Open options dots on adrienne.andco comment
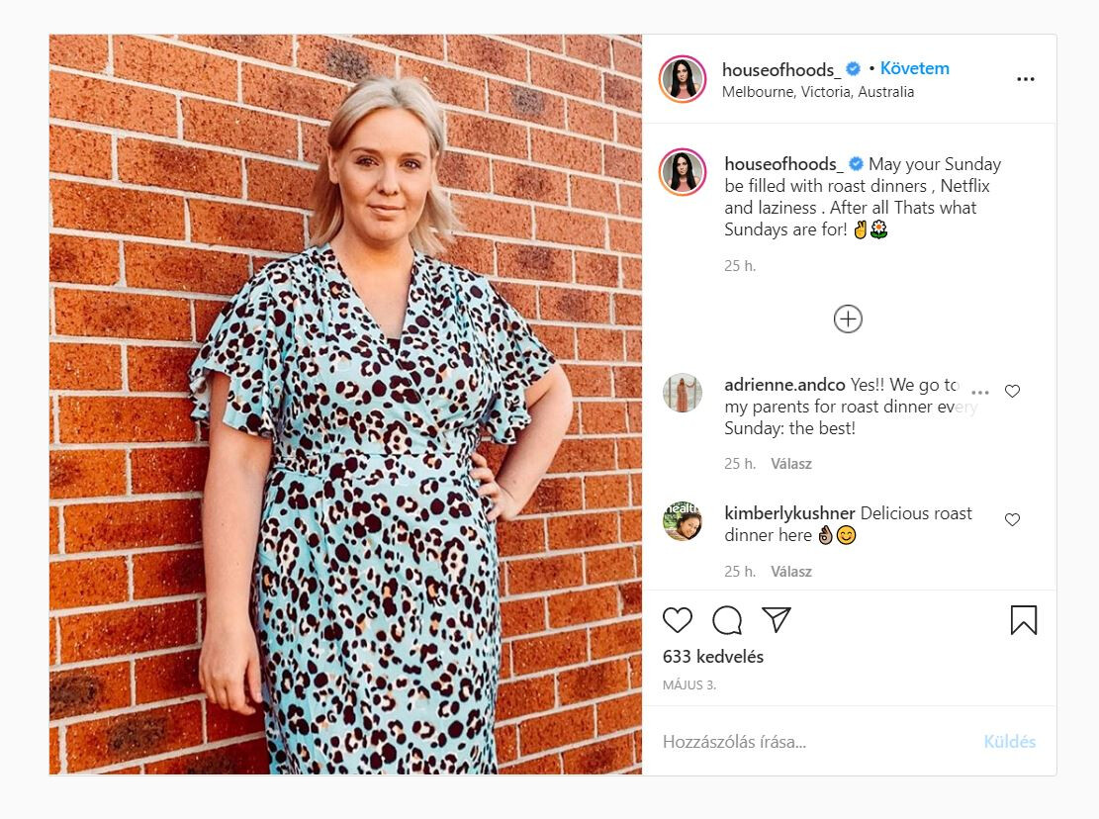 click(x=980, y=393)
